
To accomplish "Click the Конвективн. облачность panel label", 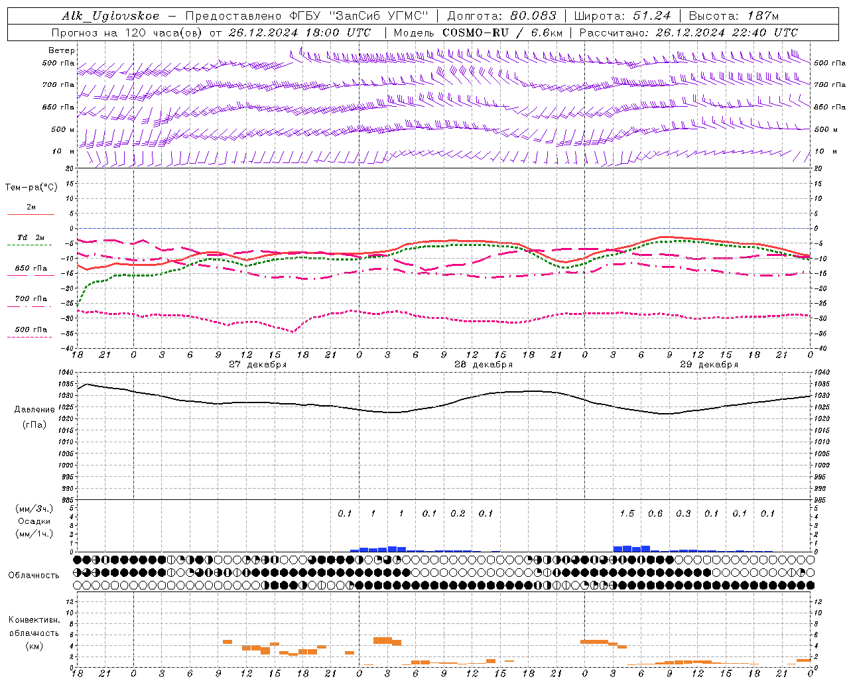I will [34, 627].
